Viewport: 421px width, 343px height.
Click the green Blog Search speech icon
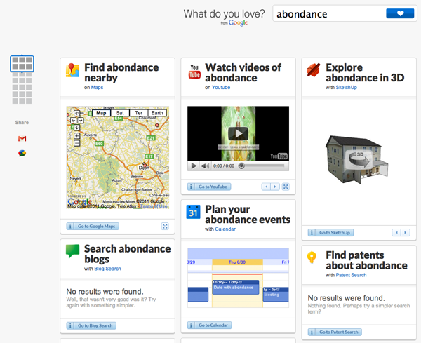[72, 251]
